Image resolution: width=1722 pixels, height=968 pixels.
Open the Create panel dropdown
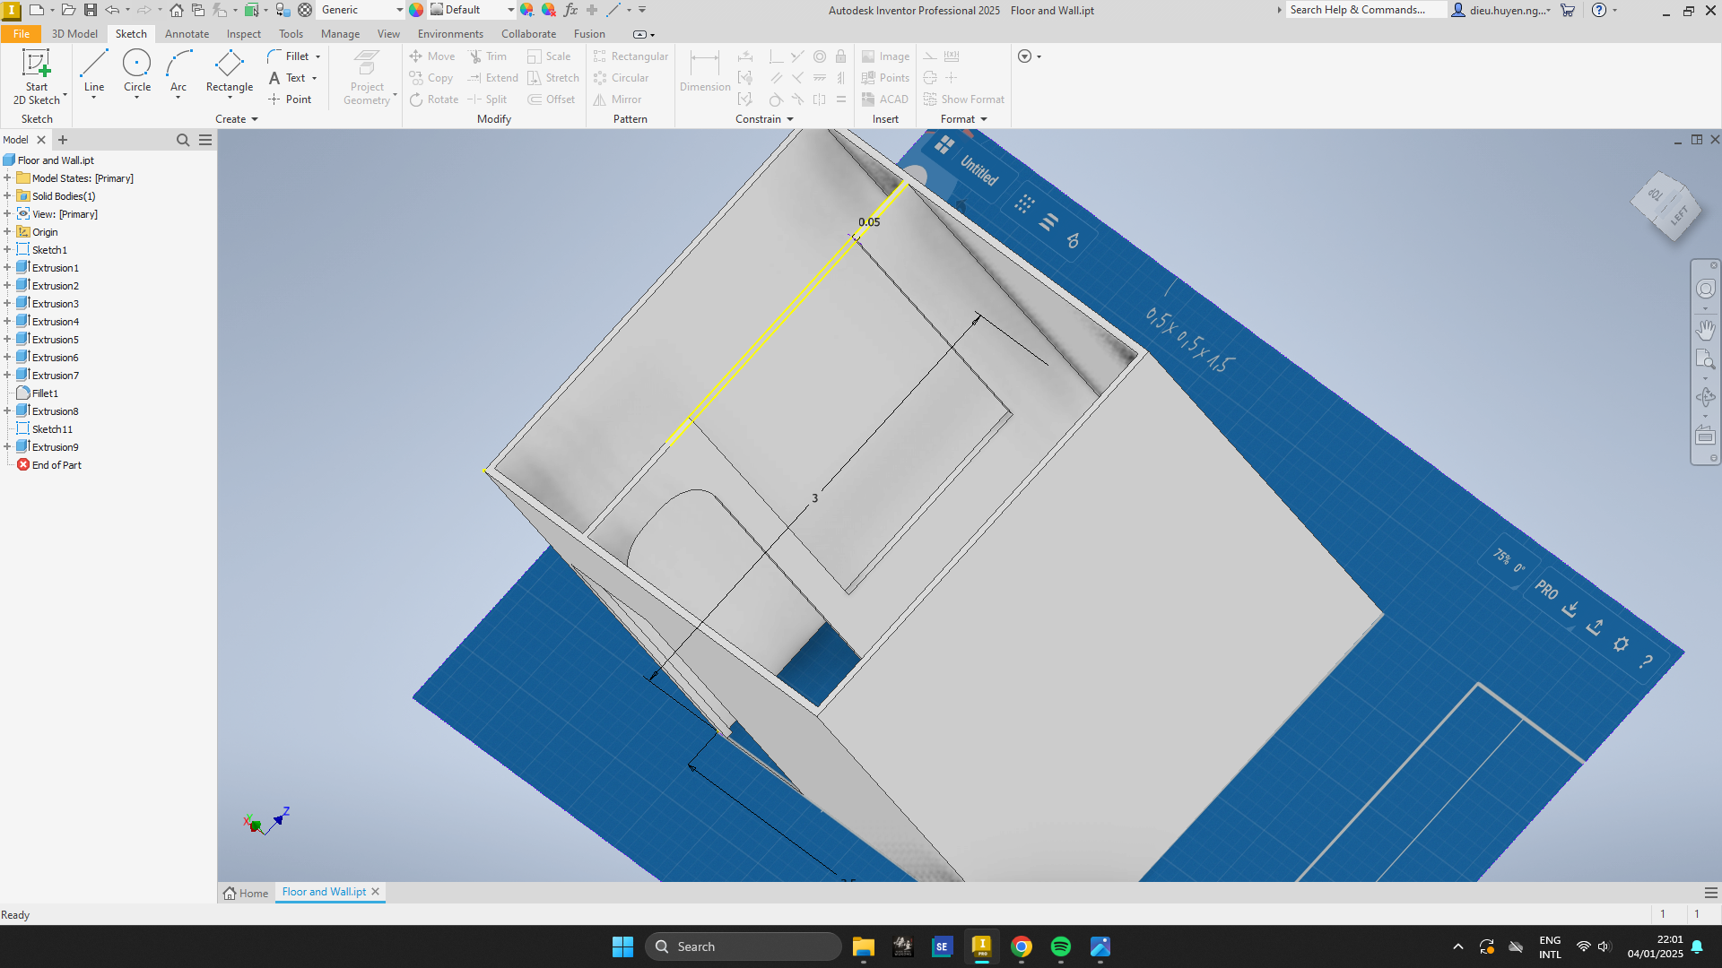point(237,119)
